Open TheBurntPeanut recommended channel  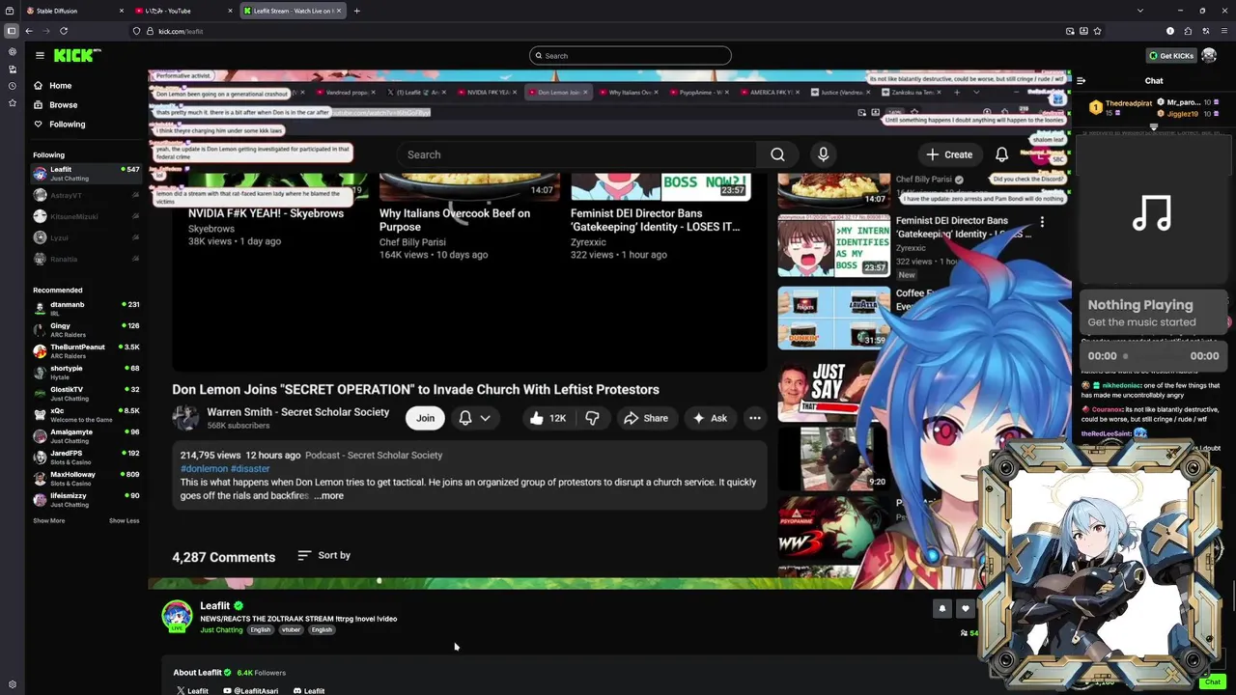coord(86,351)
